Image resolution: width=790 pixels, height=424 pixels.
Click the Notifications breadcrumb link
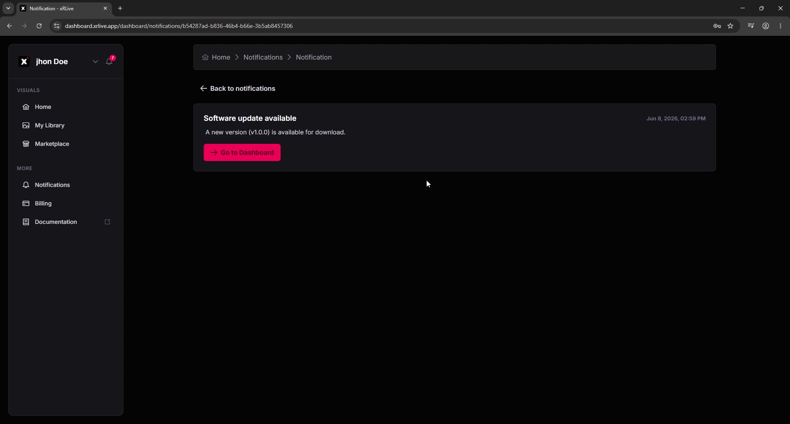click(263, 58)
